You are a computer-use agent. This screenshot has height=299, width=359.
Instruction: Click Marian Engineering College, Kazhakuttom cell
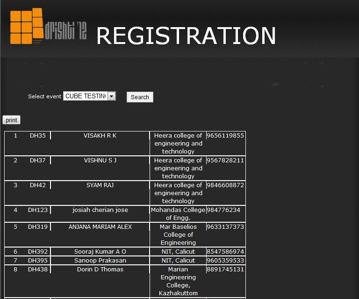[178, 281]
